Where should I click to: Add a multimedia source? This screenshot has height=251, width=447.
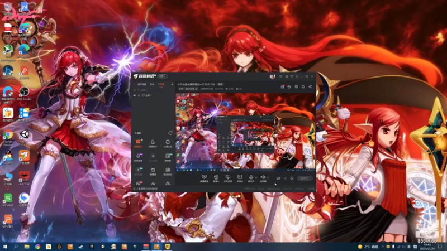[x=240, y=178]
